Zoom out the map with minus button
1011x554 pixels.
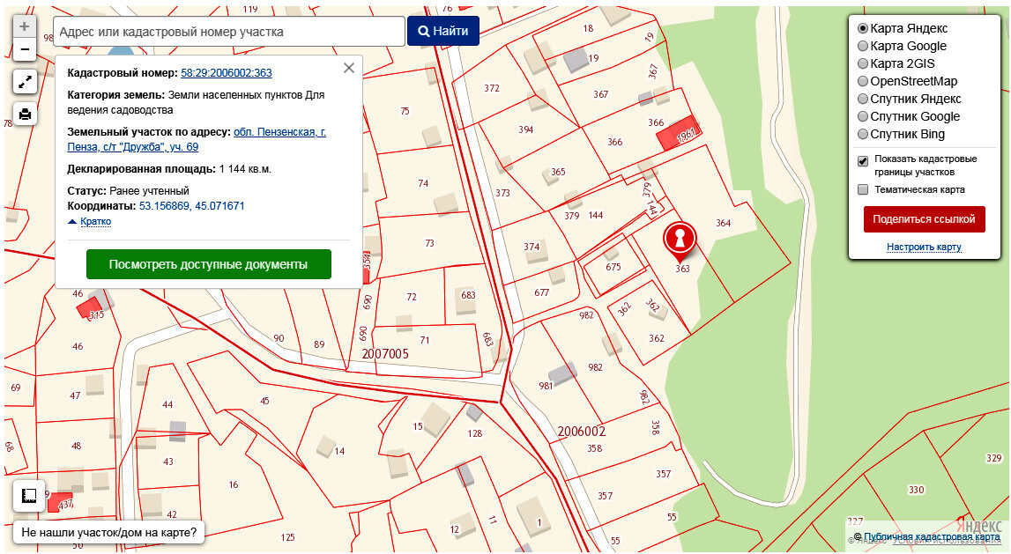point(25,49)
